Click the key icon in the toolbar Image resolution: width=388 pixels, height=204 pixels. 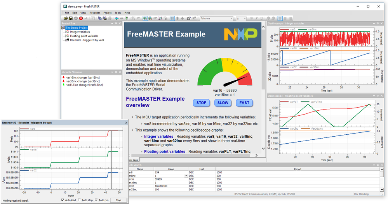tap(86, 18)
